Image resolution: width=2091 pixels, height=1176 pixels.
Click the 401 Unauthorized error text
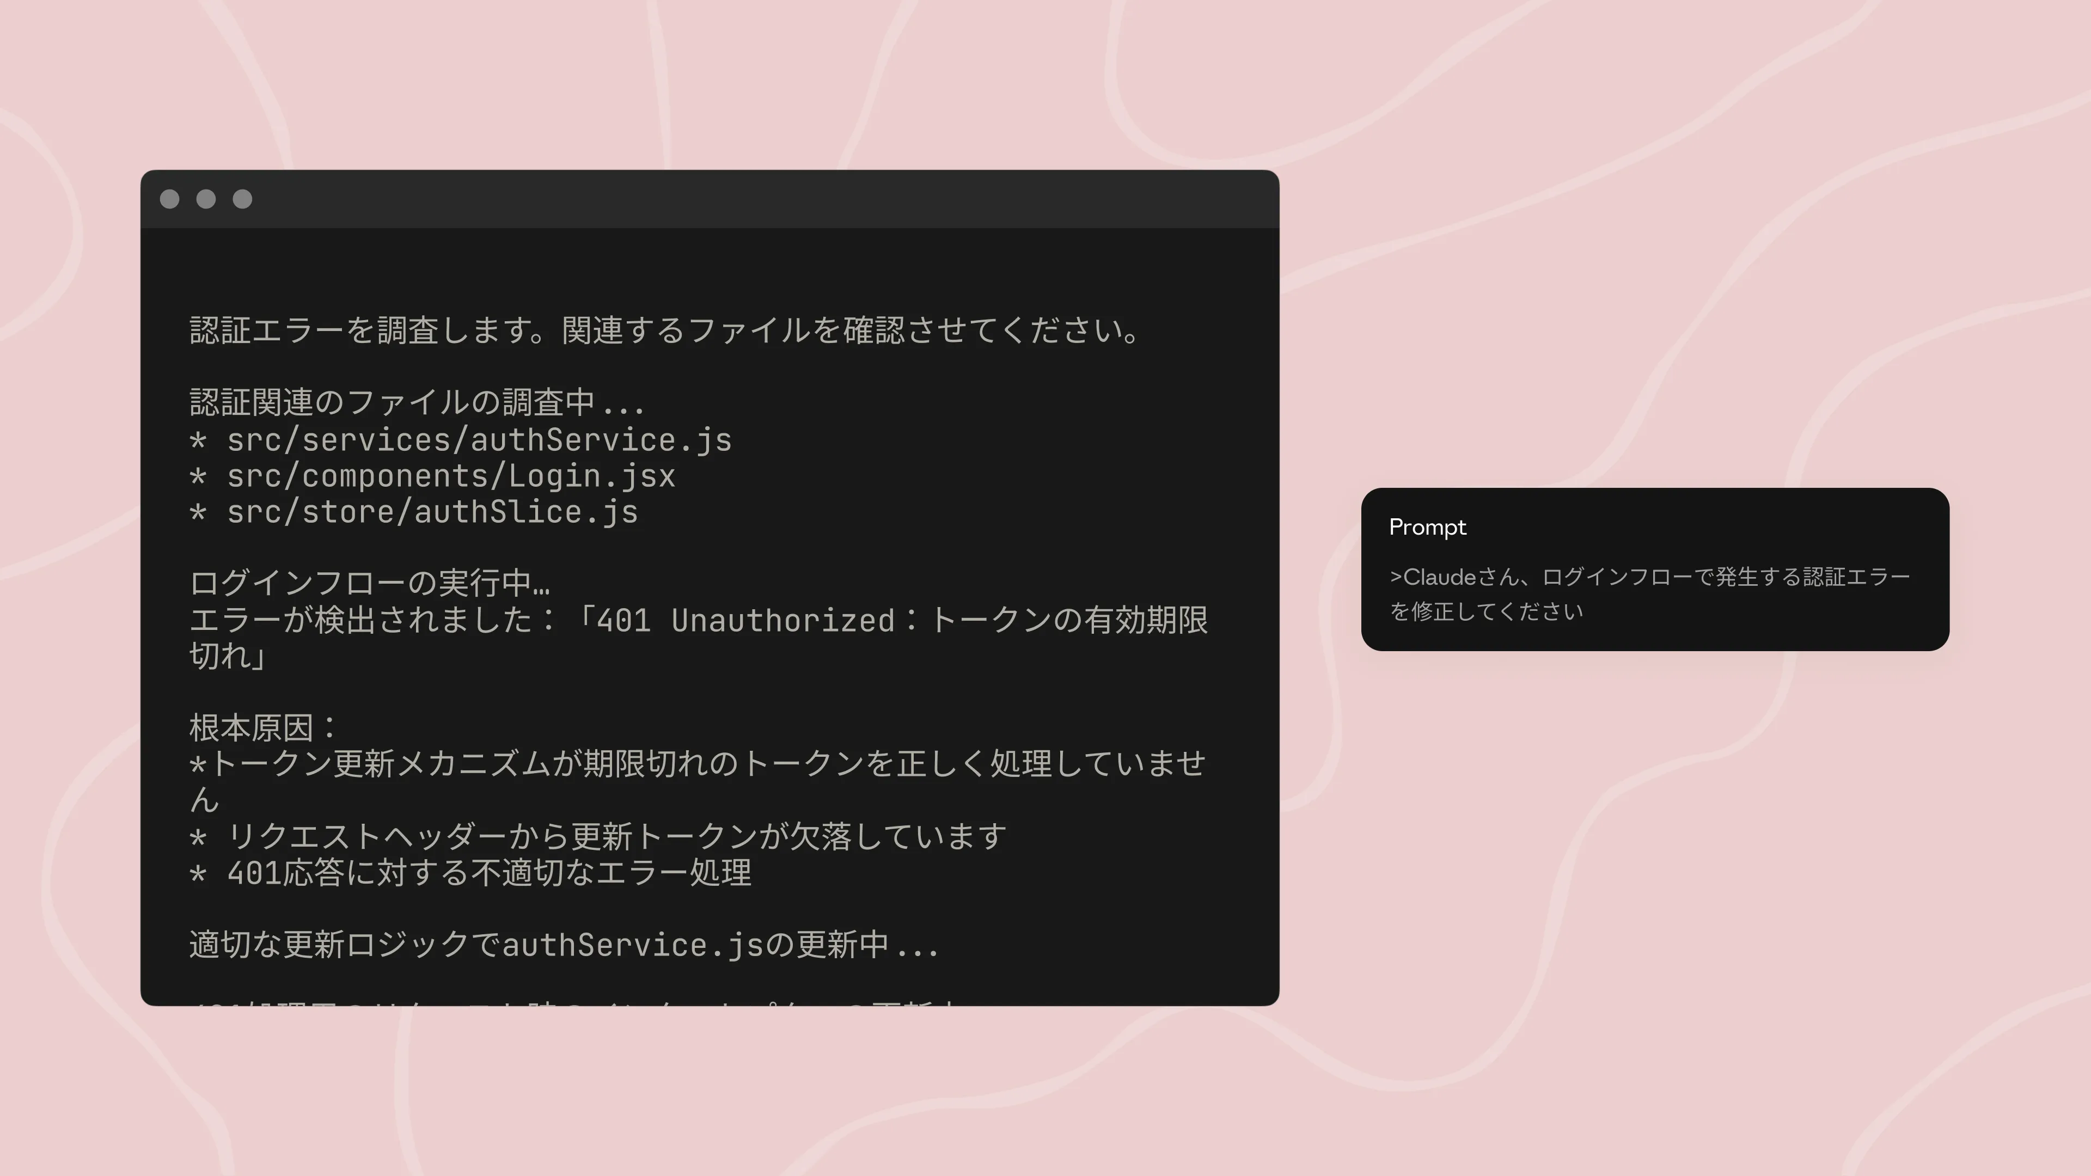click(x=745, y=620)
